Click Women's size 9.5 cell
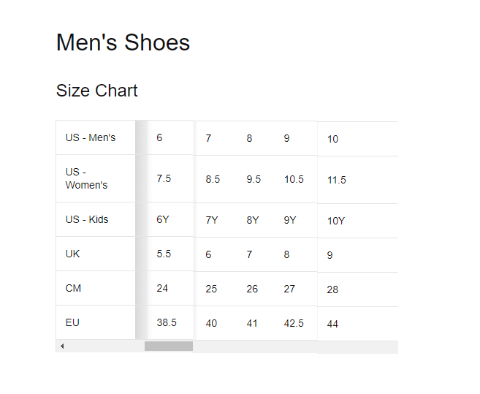This screenshot has width=480, height=394. click(254, 179)
